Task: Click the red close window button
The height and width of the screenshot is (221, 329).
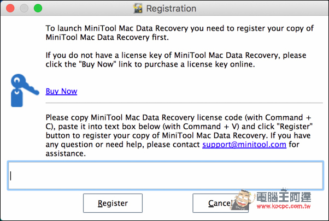Action: 10,8
